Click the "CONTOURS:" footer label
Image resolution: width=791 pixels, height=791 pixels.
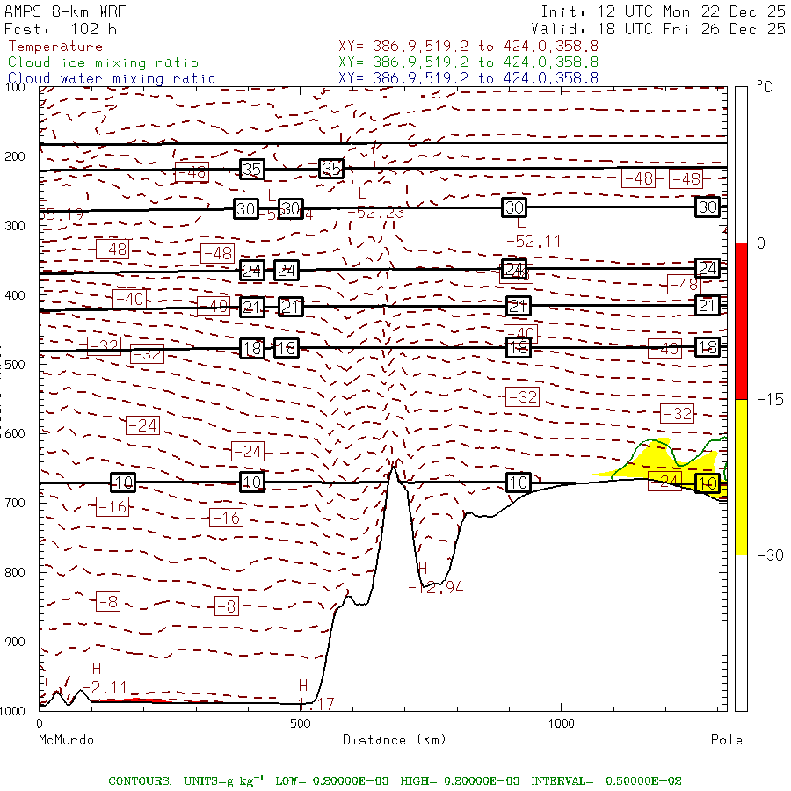(x=140, y=781)
